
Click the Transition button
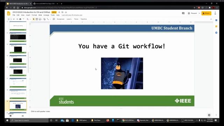pyautogui.click(x=84, y=19)
